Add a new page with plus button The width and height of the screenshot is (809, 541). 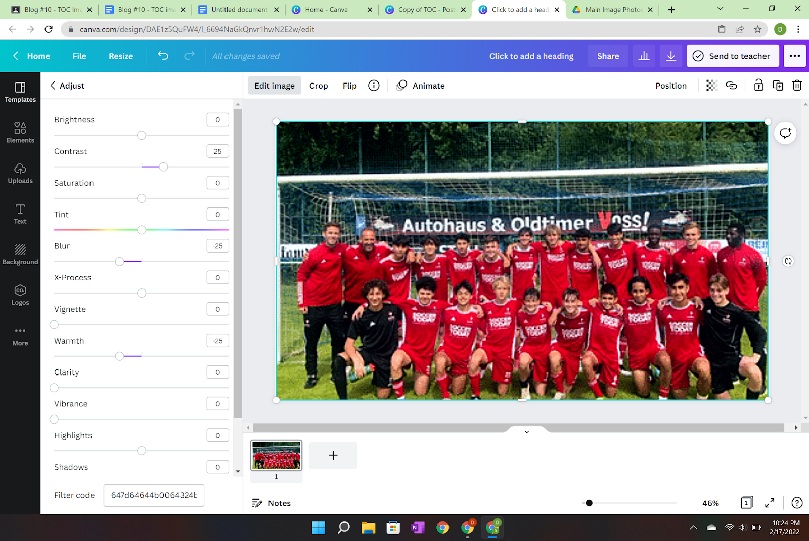333,455
